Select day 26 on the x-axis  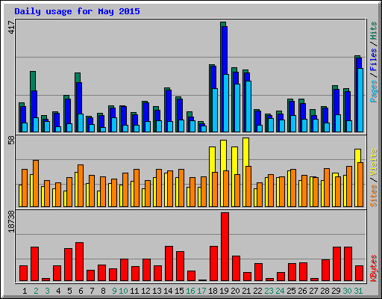click(x=302, y=291)
